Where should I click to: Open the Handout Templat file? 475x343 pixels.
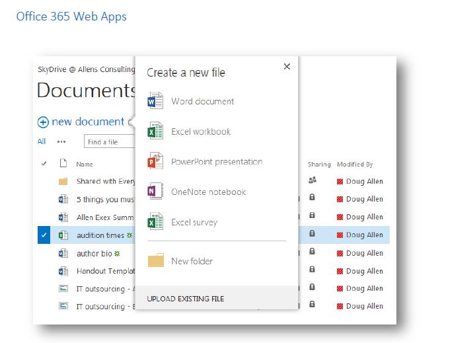[x=106, y=271]
